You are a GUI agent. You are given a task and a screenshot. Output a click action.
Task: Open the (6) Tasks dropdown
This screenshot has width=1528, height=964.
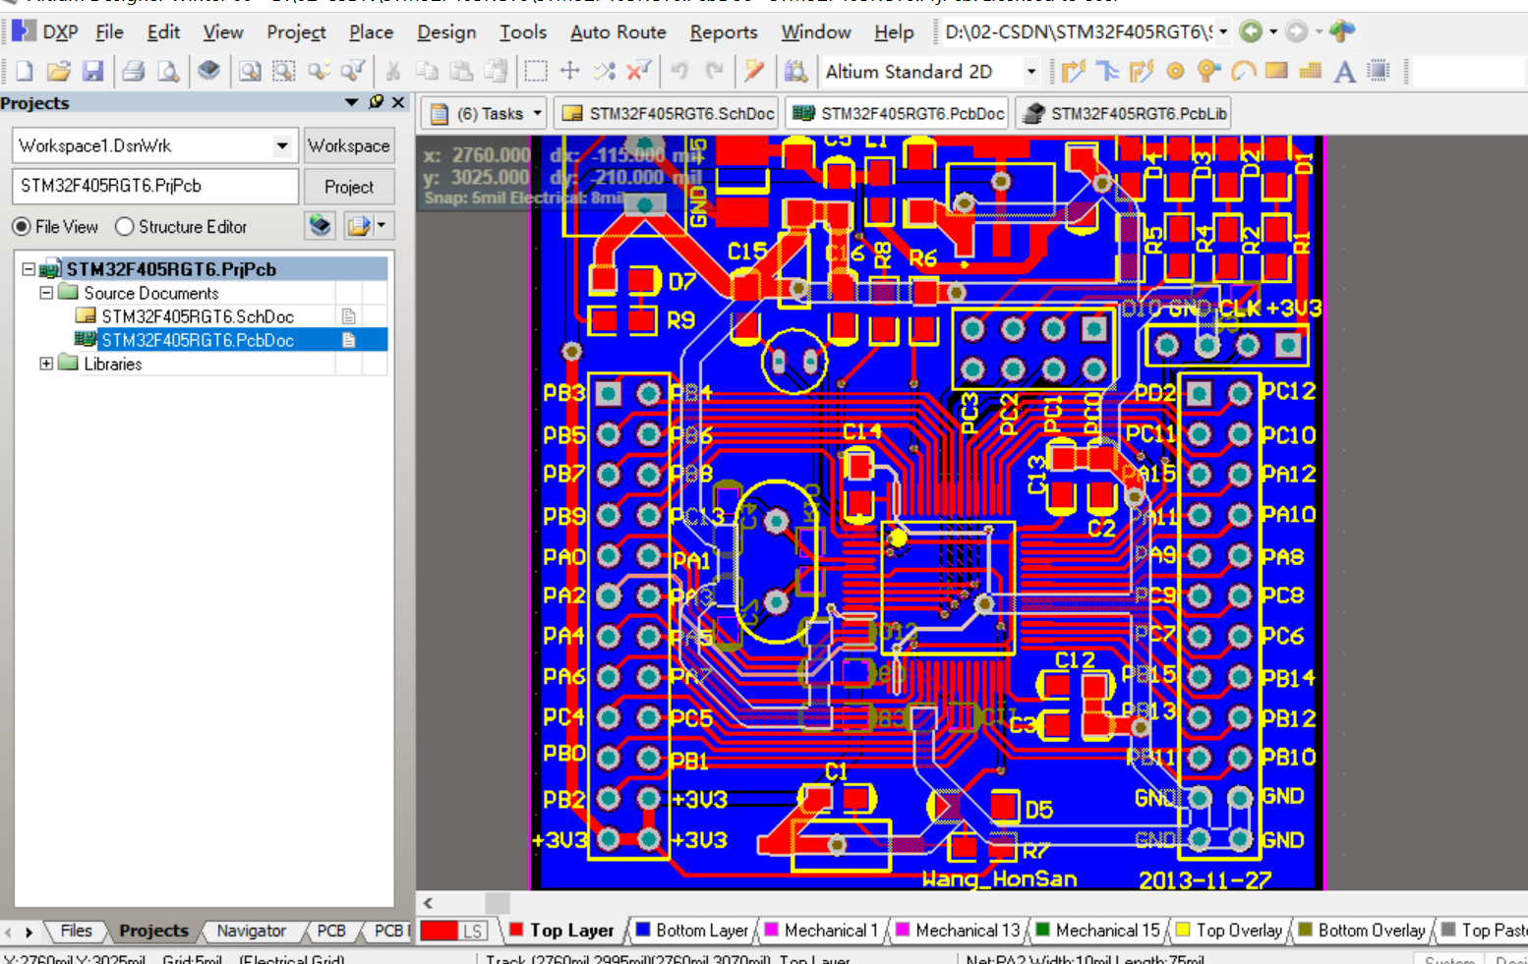[537, 113]
